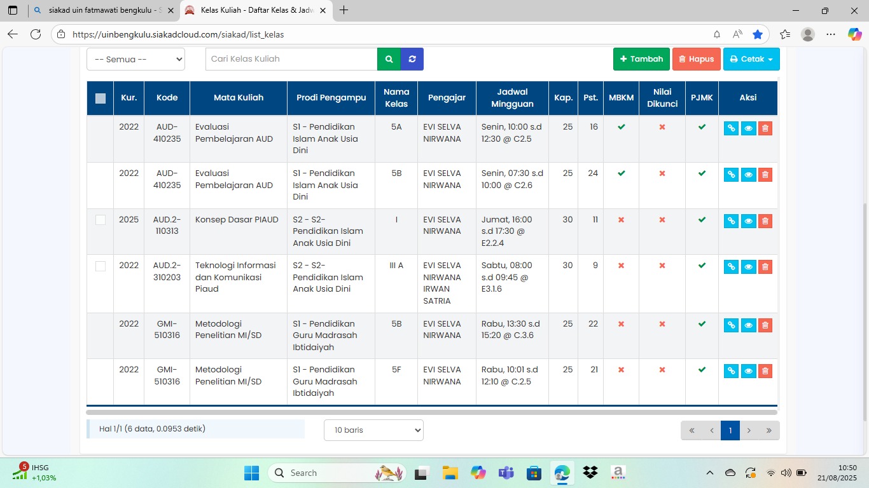View details of Evaluasi Pembelajaran AUD 5B
The image size is (869, 488).
[x=748, y=175]
